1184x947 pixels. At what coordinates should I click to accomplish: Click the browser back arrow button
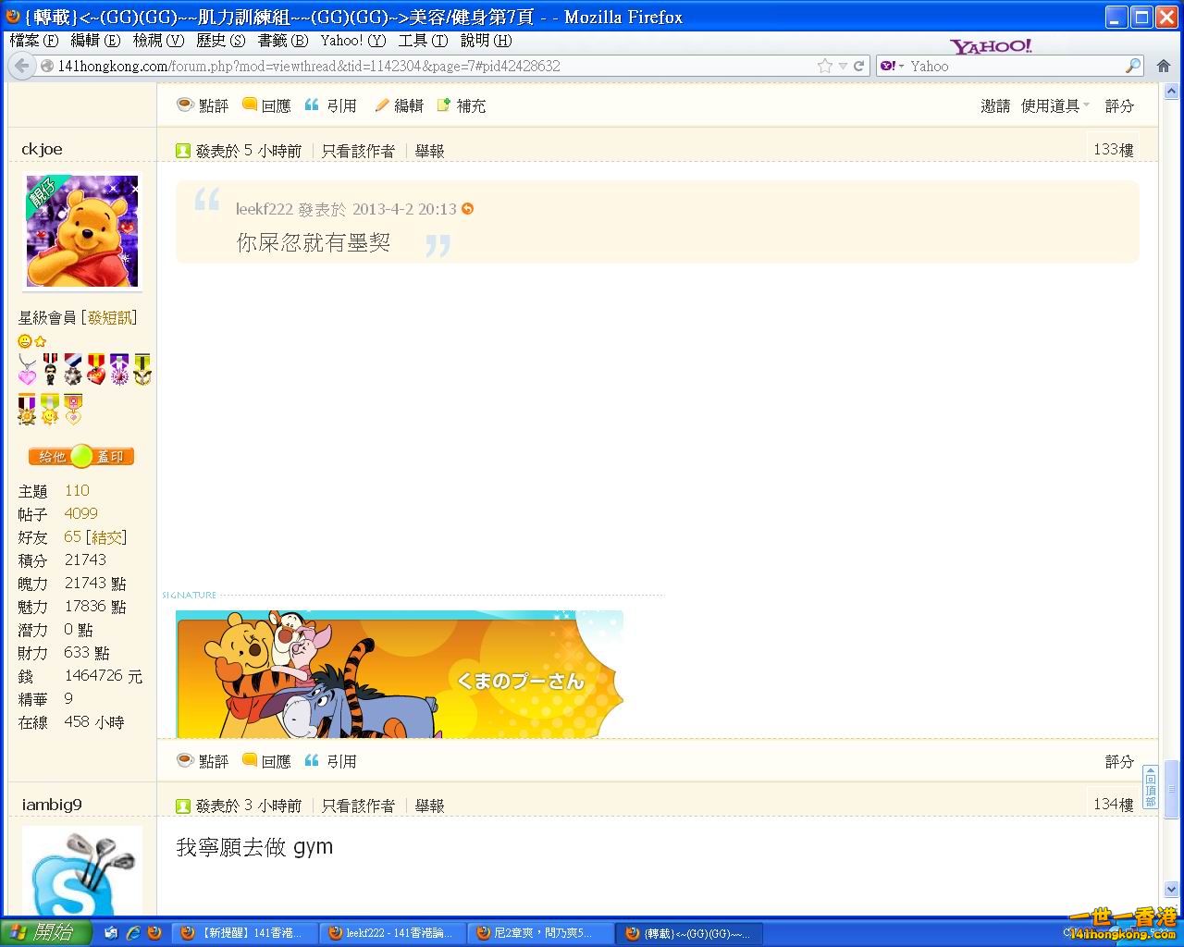[21, 66]
